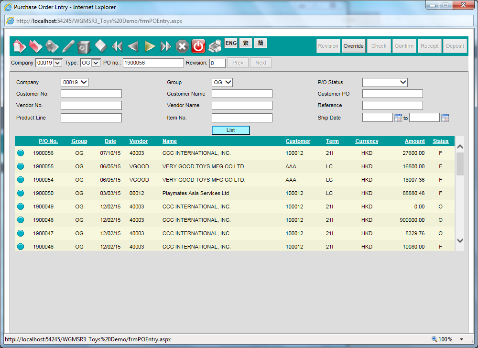478x348 pixels.
Task: Select the blue bullet for PO 1900050
Action: [21, 193]
